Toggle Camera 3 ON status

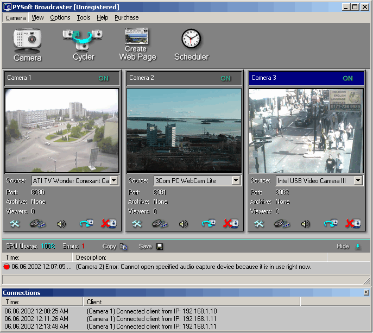point(347,78)
